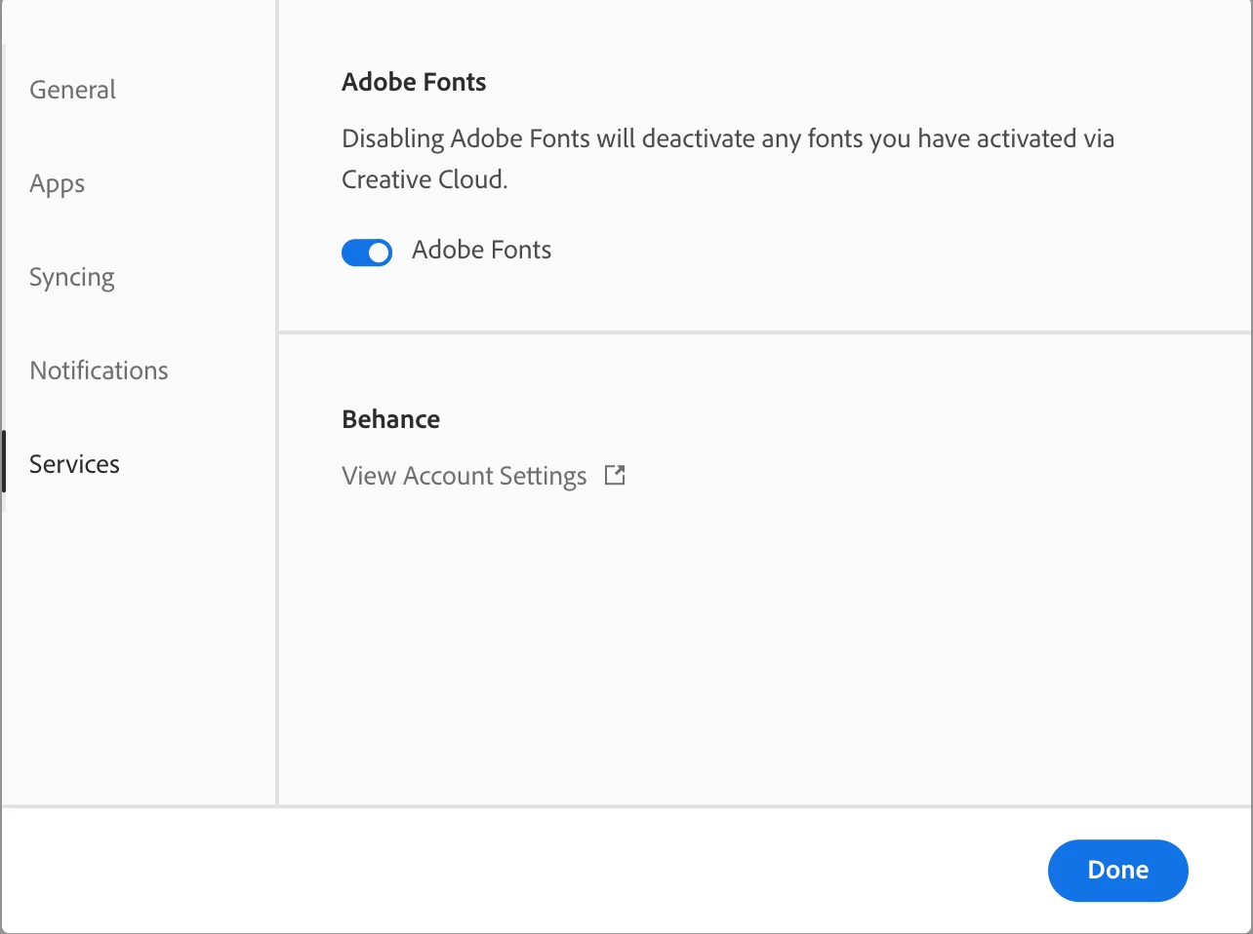Click the Adobe Fonts toggle label text
The width and height of the screenshot is (1253, 934).
point(481,251)
